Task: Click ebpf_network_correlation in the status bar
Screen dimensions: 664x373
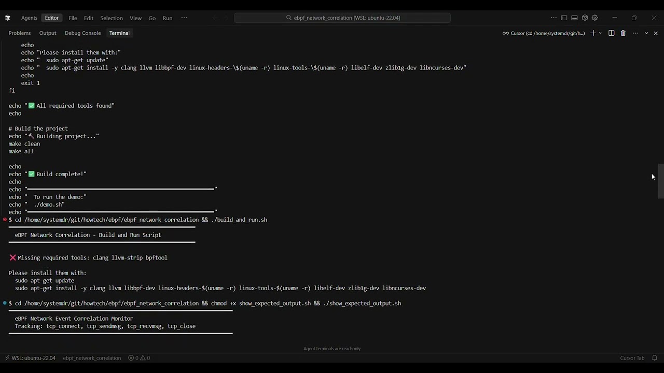Action: pyautogui.click(x=92, y=358)
